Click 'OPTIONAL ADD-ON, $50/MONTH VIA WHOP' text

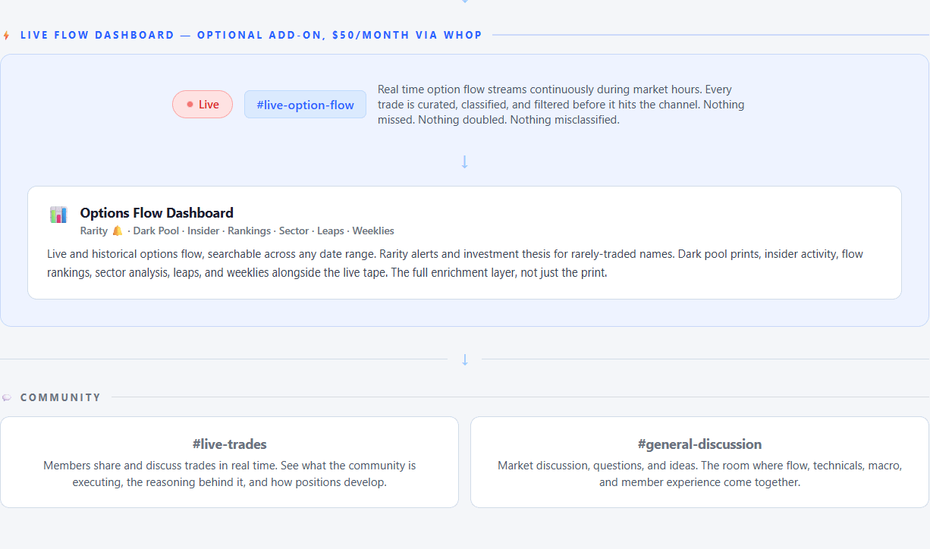pyautogui.click(x=340, y=35)
